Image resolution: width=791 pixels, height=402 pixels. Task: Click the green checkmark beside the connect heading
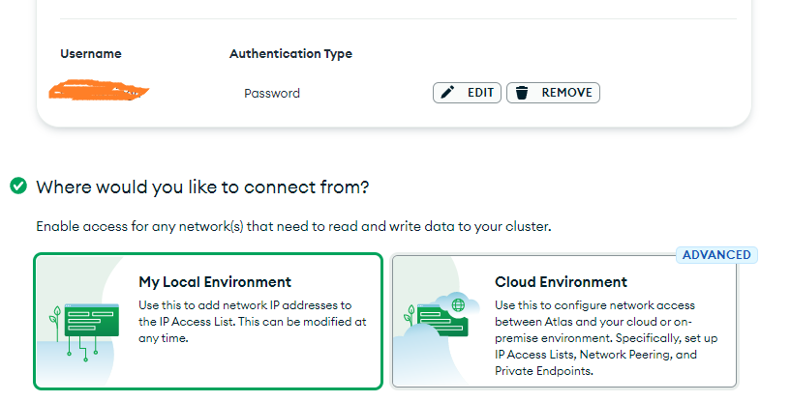(17, 186)
